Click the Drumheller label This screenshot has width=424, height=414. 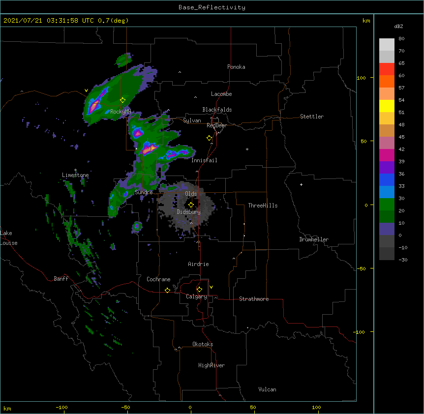(x=314, y=239)
